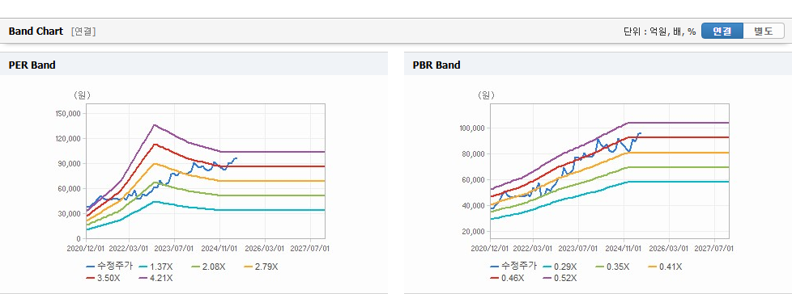Switch to the 연결 view button

(722, 31)
